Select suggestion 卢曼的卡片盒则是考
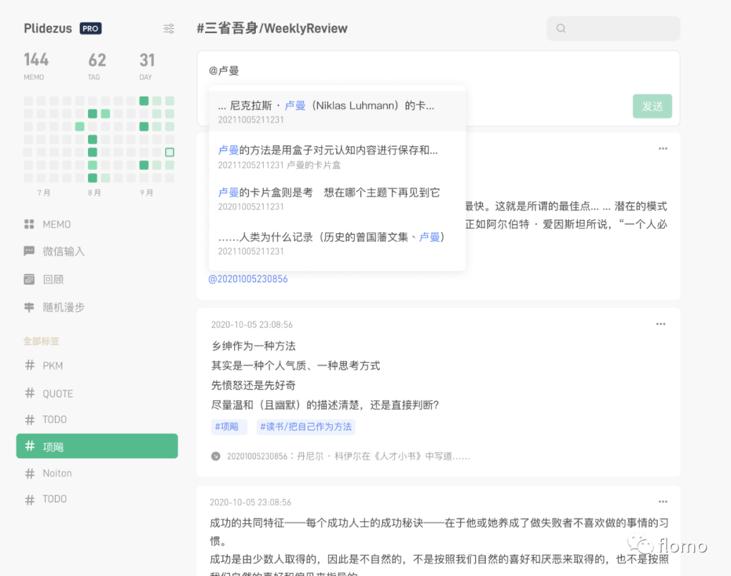Image resolution: width=731 pixels, height=576 pixels. tap(337, 199)
